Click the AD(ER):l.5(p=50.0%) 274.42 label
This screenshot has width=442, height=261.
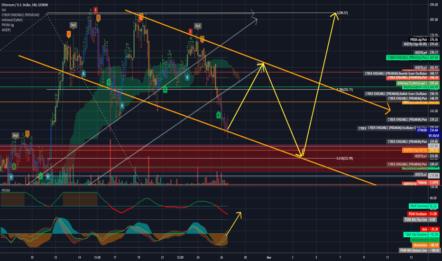point(421,44)
